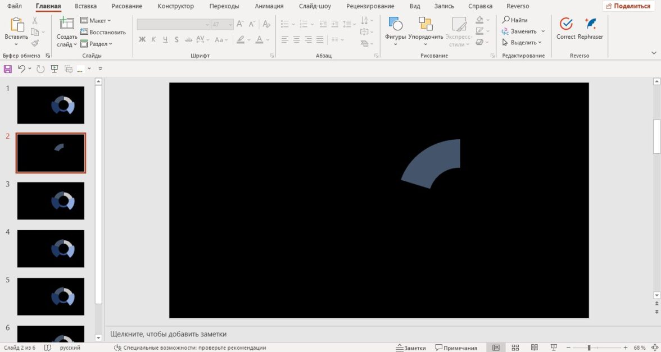661x352 pixels.
Task: Open the Shapes (Фигуры) gallery
Action: coord(395,24)
